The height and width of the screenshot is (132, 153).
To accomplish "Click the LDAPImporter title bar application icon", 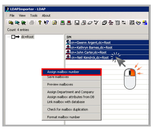I will click(7, 9).
